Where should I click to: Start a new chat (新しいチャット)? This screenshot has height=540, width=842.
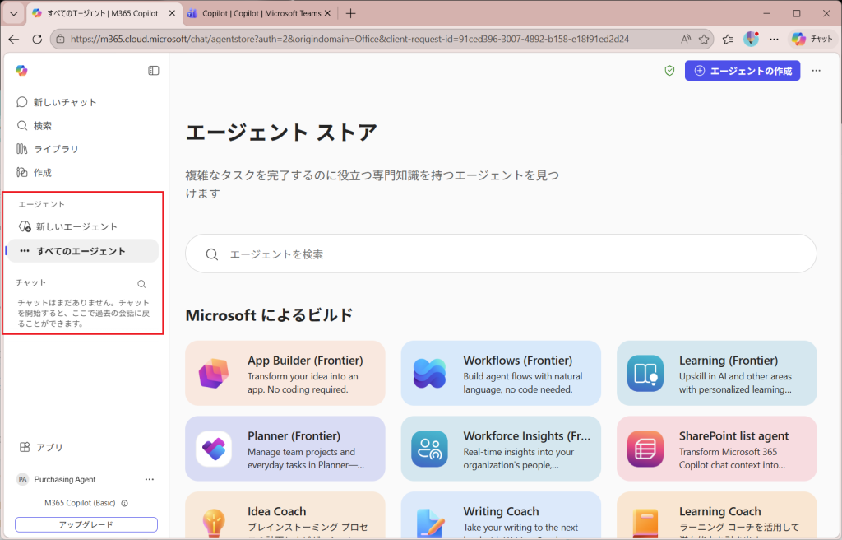tap(64, 102)
